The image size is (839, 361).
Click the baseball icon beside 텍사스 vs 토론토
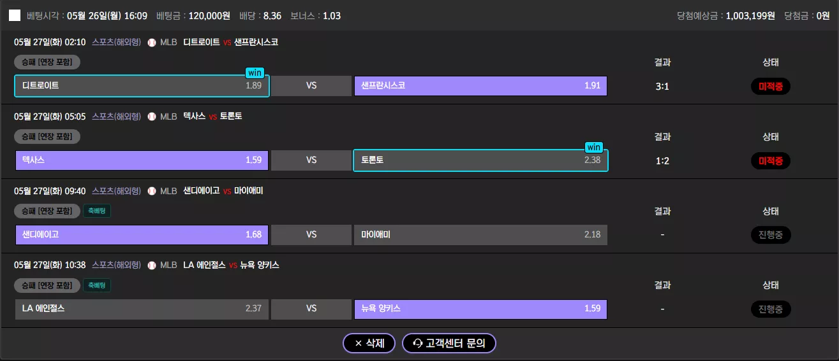pyautogui.click(x=152, y=117)
